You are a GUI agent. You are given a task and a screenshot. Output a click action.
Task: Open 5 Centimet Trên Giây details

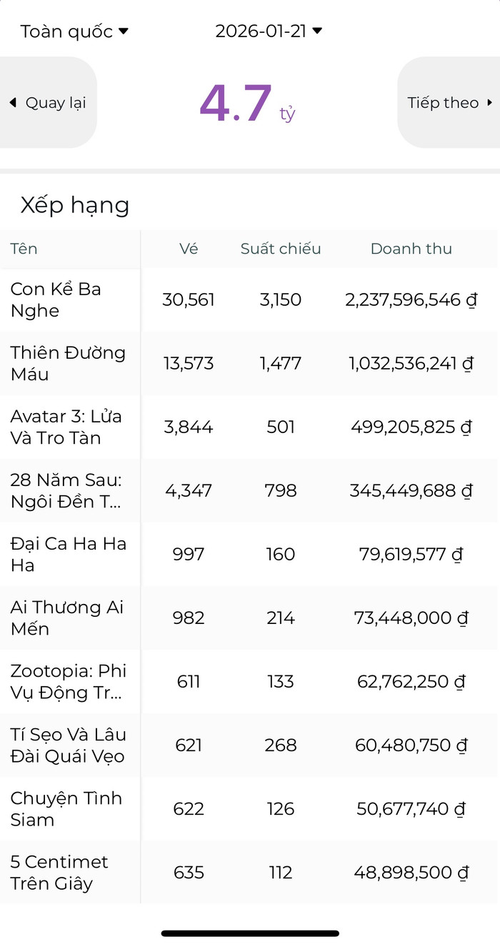coord(59,872)
